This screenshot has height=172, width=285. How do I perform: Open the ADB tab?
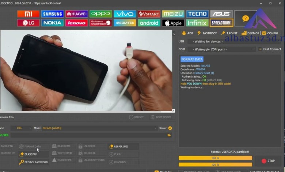point(187,33)
